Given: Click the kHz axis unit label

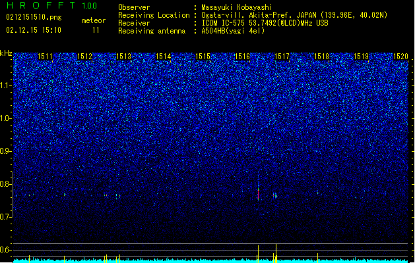Looking at the screenshot, I should [x=6, y=53].
